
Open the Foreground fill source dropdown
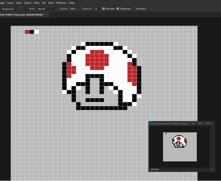pyautogui.click(x=9, y=9)
